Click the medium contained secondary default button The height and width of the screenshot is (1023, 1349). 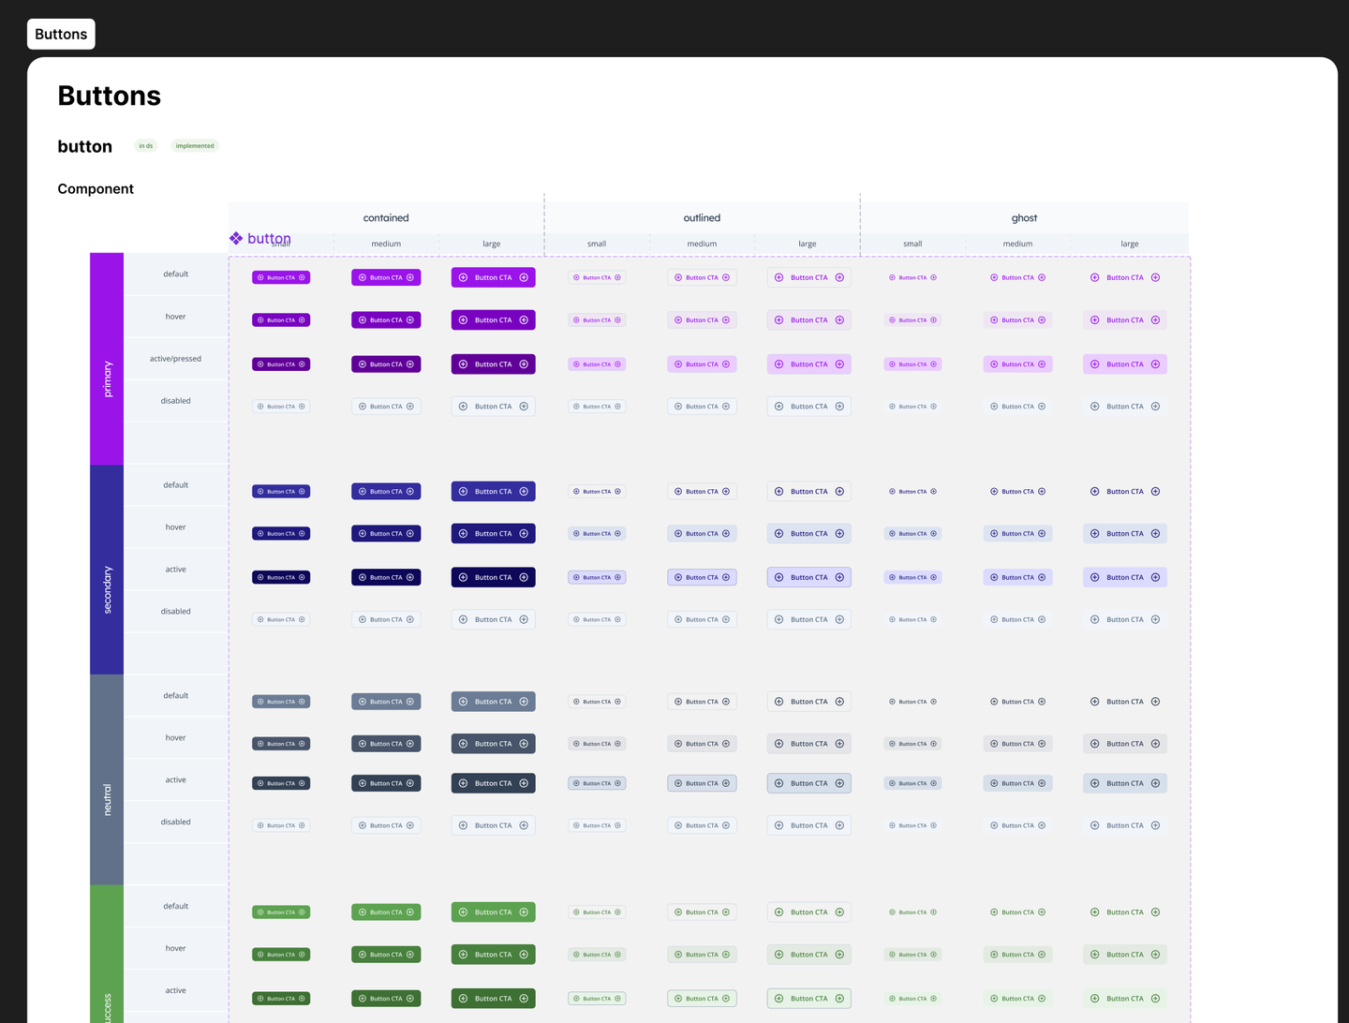[386, 492]
